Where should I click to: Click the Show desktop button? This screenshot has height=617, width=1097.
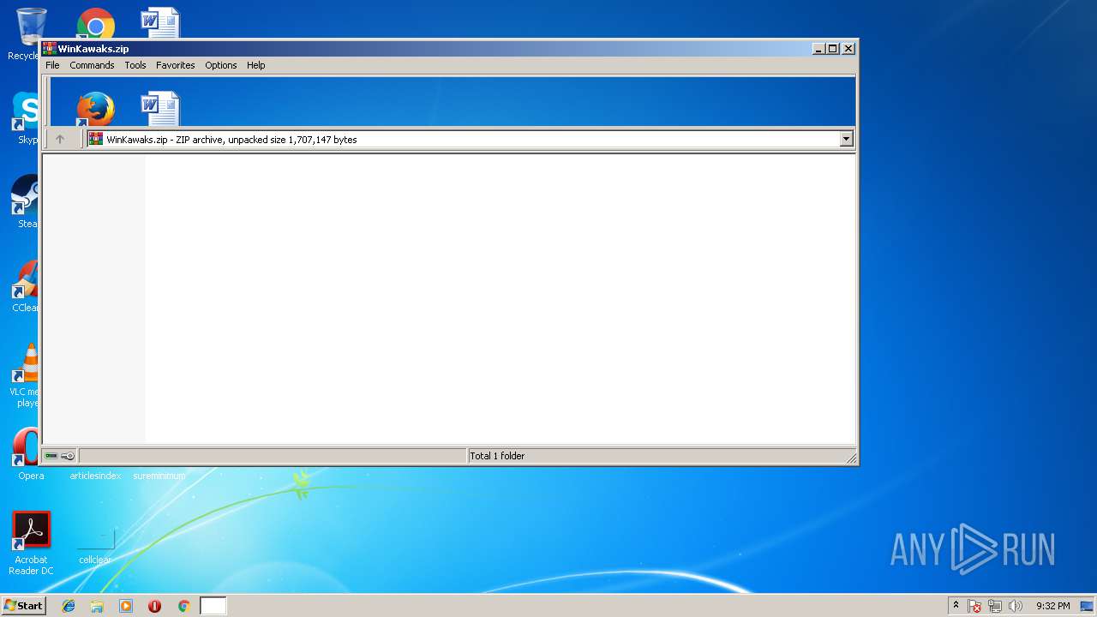pos(1086,606)
